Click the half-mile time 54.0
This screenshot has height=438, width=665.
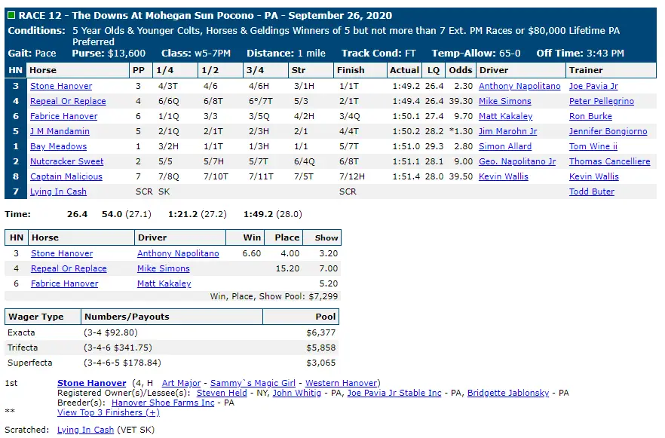(112, 215)
